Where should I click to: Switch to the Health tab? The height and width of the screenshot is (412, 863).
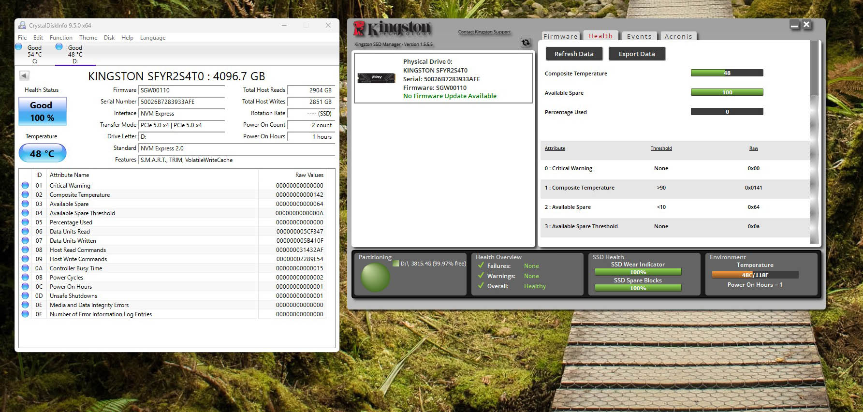pyautogui.click(x=601, y=36)
